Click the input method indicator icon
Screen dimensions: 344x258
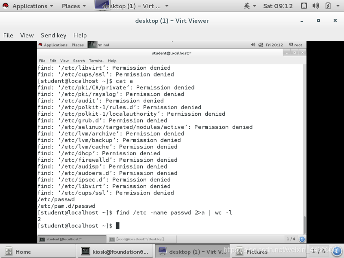pyautogui.click(x=247, y=6)
